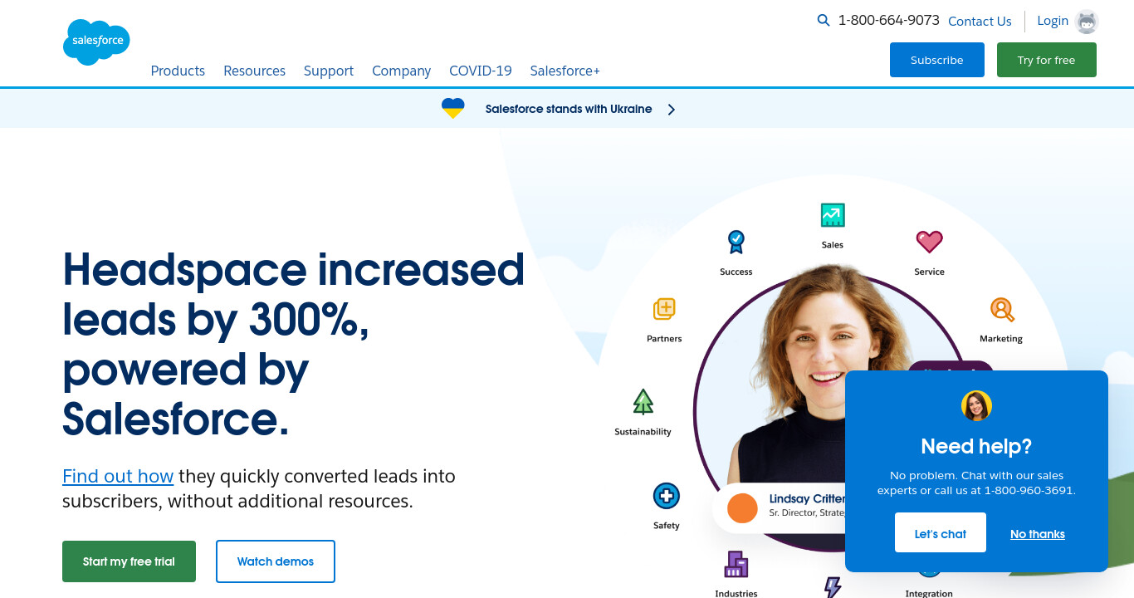Open the Salesforce+ menu item
Image resolution: width=1134 pixels, height=598 pixels.
[565, 71]
